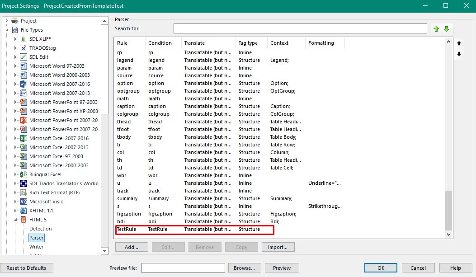Click the Bilingual Excel icon in tree

coord(24,174)
